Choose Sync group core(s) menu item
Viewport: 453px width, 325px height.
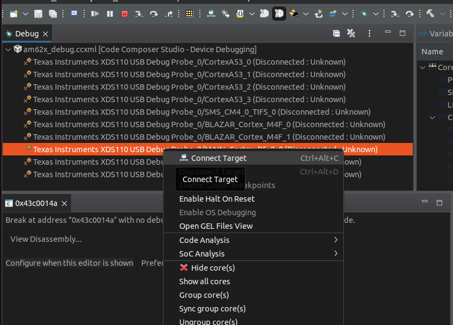coord(253,309)
